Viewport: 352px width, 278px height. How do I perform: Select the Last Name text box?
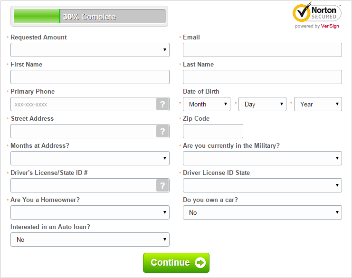point(262,77)
